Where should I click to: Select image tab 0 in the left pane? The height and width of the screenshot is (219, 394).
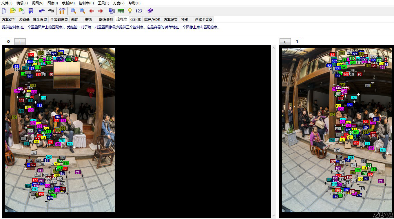8,42
